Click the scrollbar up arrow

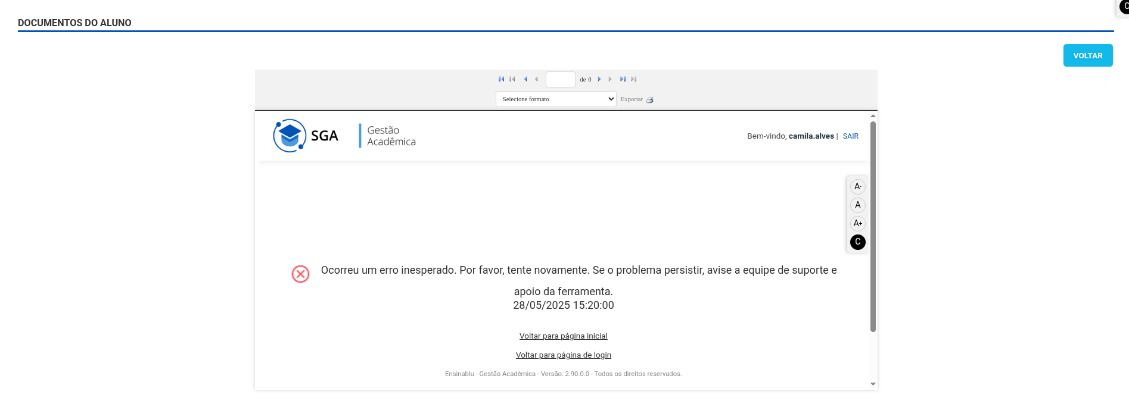tap(873, 116)
